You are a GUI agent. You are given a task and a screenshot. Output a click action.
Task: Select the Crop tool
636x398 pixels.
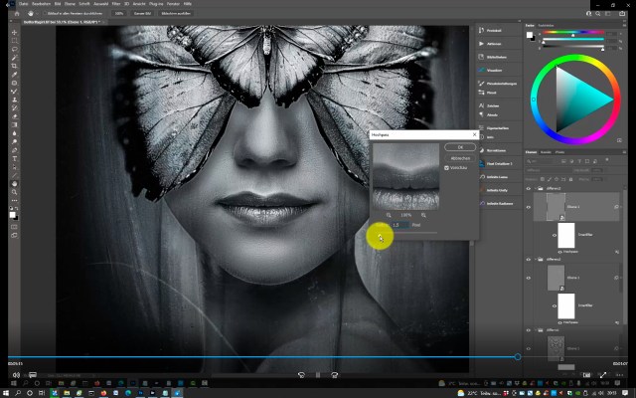coord(14,65)
